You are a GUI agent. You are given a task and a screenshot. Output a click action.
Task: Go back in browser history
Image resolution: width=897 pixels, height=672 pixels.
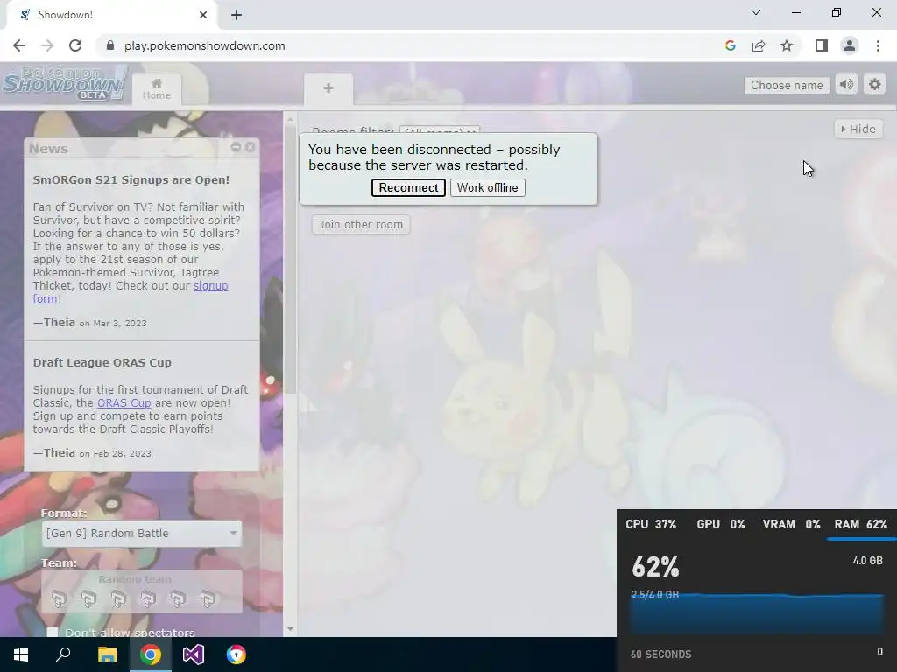point(19,45)
